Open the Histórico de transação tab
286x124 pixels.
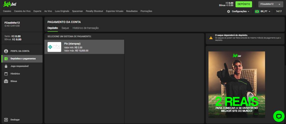85,28
